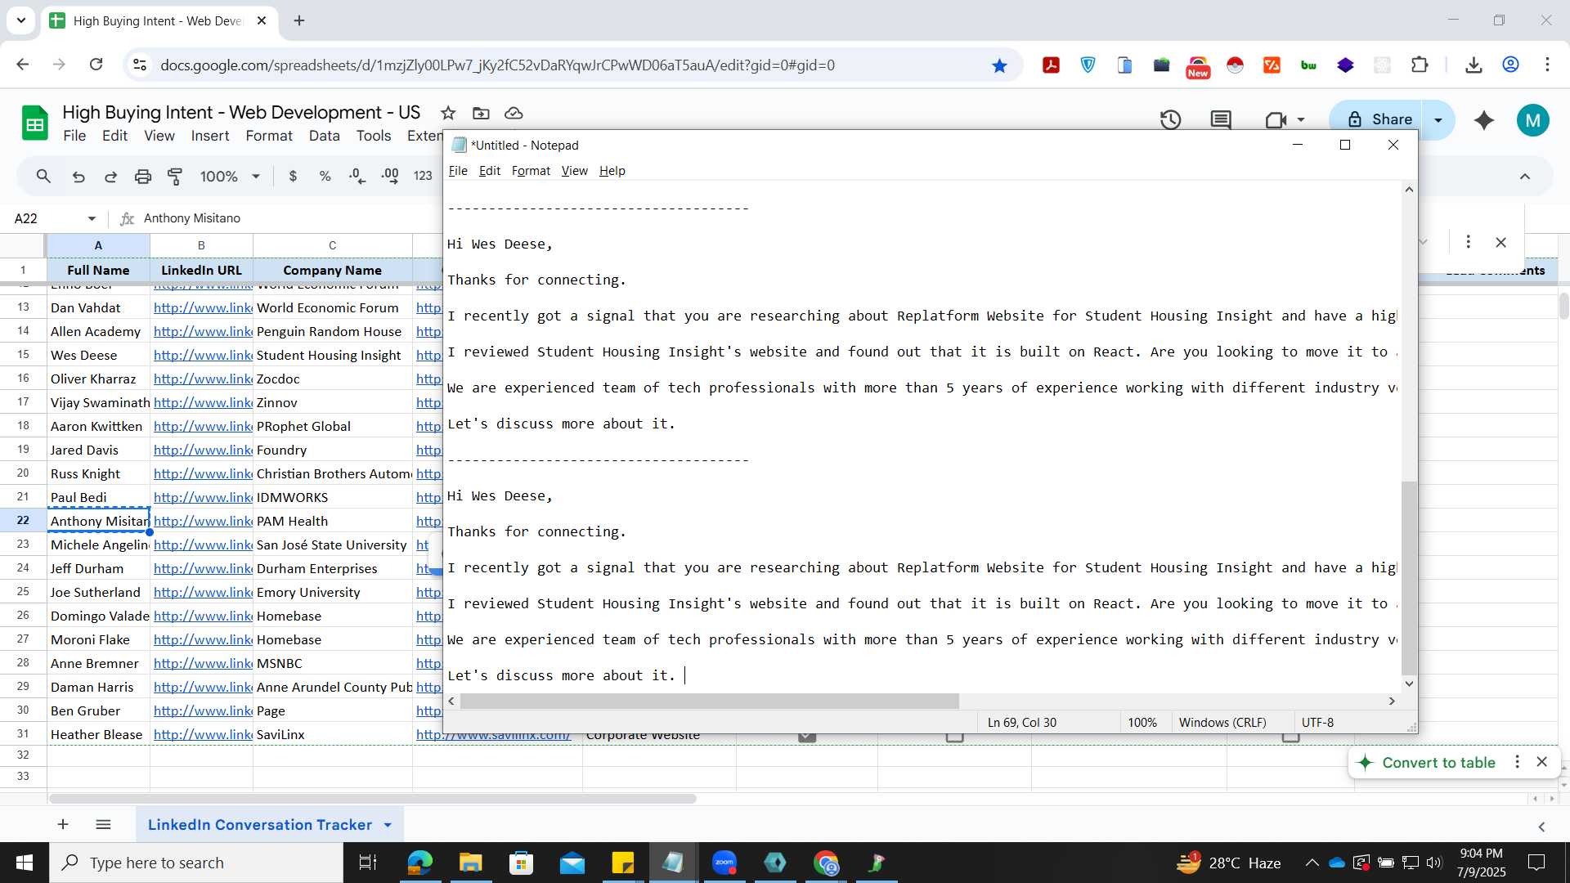Viewport: 1570px width, 883px height.
Task: Open the Chrome tab search chevron
Action: (21, 20)
